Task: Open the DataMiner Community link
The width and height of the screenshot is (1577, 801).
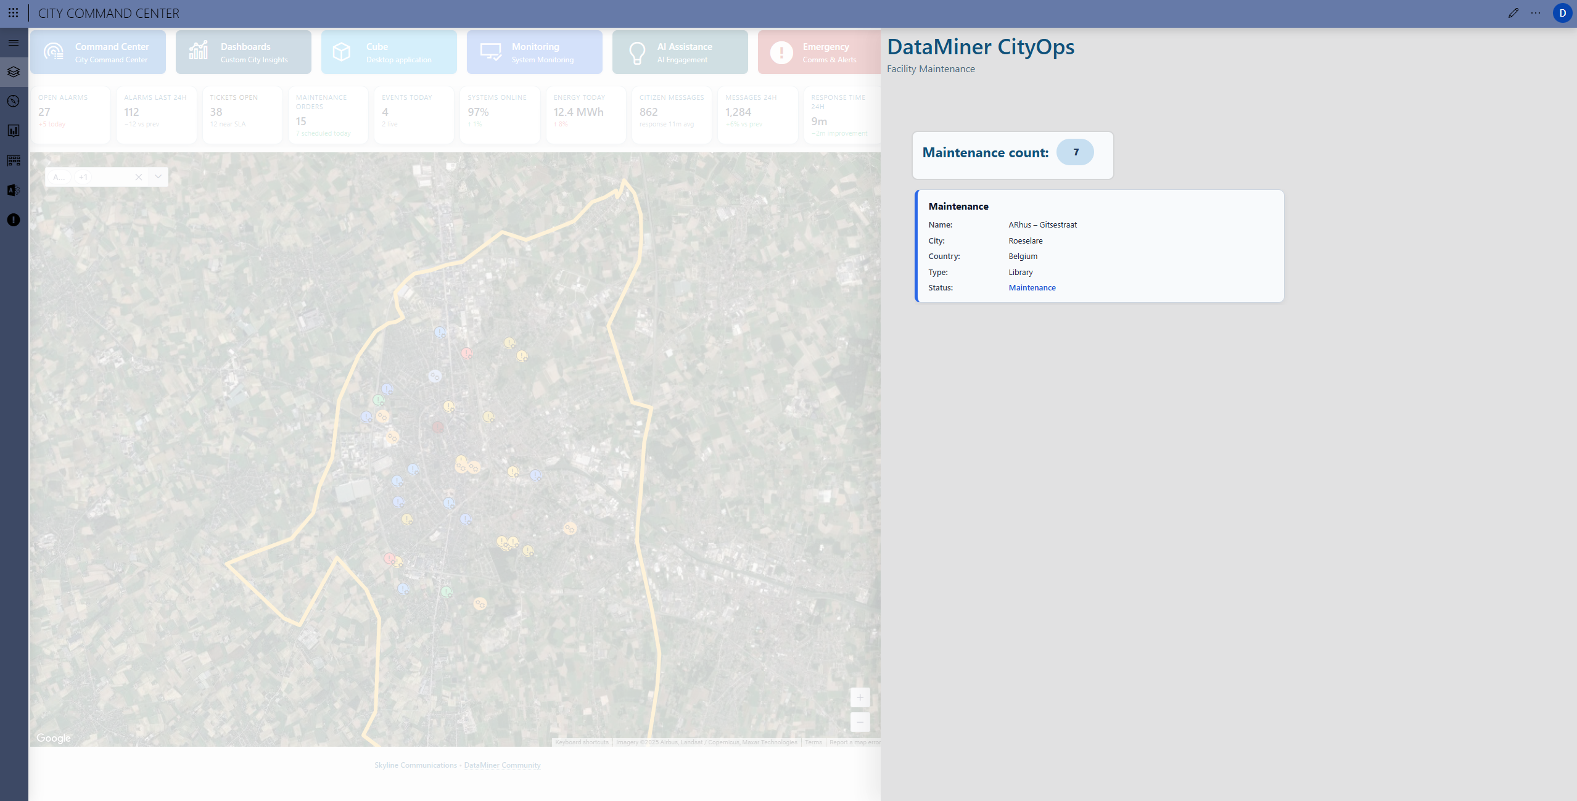Action: (x=502, y=765)
